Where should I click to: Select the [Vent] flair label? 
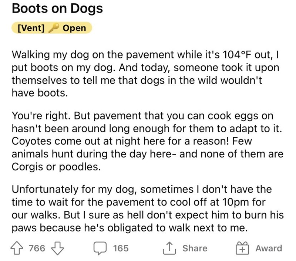(x=31, y=28)
